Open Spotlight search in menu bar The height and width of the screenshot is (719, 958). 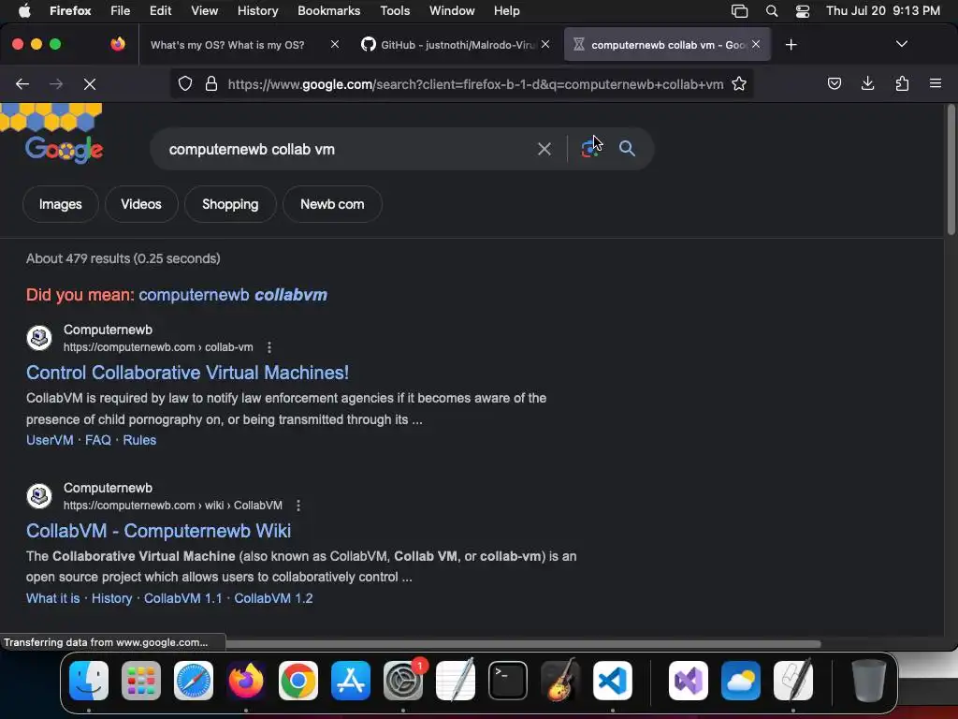[x=772, y=11]
